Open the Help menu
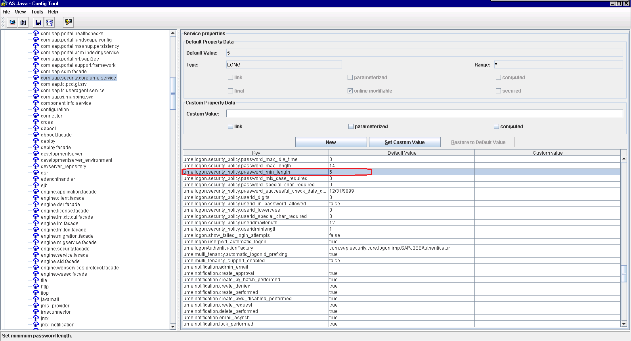This screenshot has height=341, width=631. (x=53, y=12)
